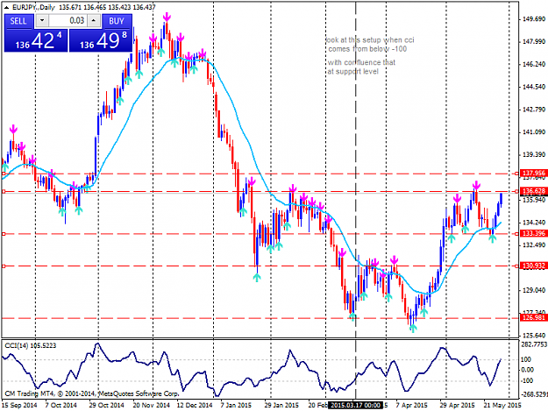Click the 144.540 price scale value
Image resolution: width=548 pixels, height=411 pixels.
pyautogui.click(x=534, y=87)
